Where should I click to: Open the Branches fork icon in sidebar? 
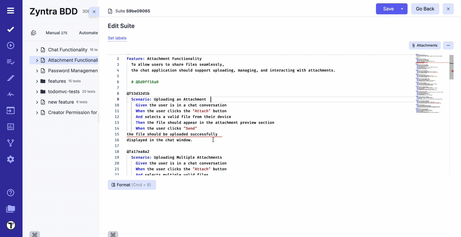tap(10, 143)
